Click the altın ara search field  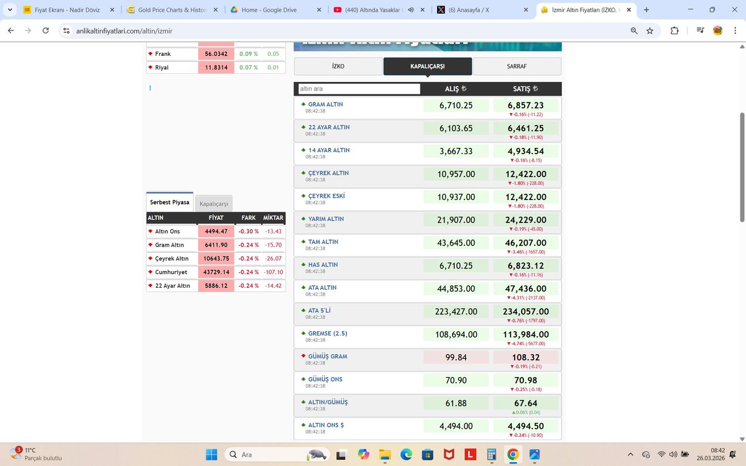359,89
